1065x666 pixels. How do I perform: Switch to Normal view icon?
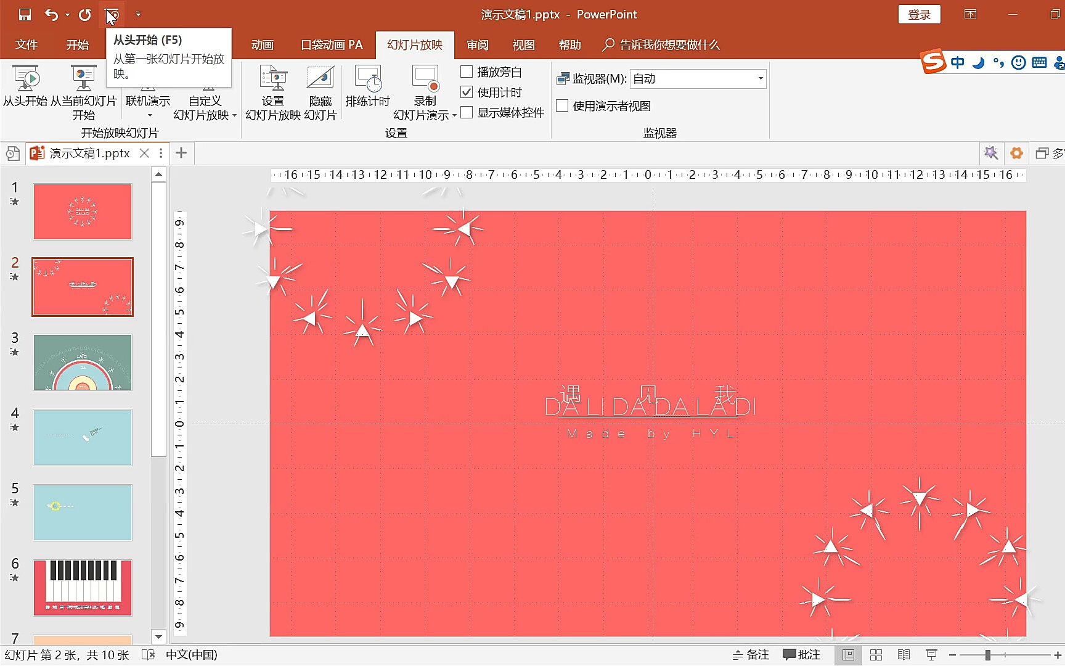(x=849, y=655)
